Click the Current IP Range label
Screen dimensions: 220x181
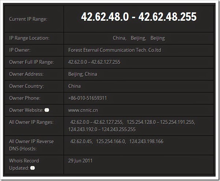(28, 19)
